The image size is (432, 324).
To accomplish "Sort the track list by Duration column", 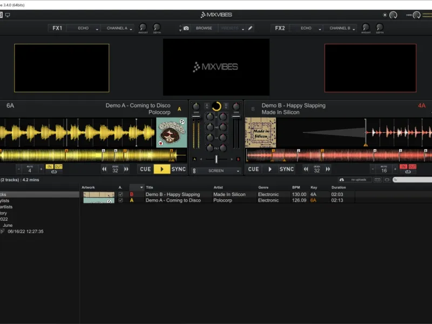I will [x=339, y=187].
